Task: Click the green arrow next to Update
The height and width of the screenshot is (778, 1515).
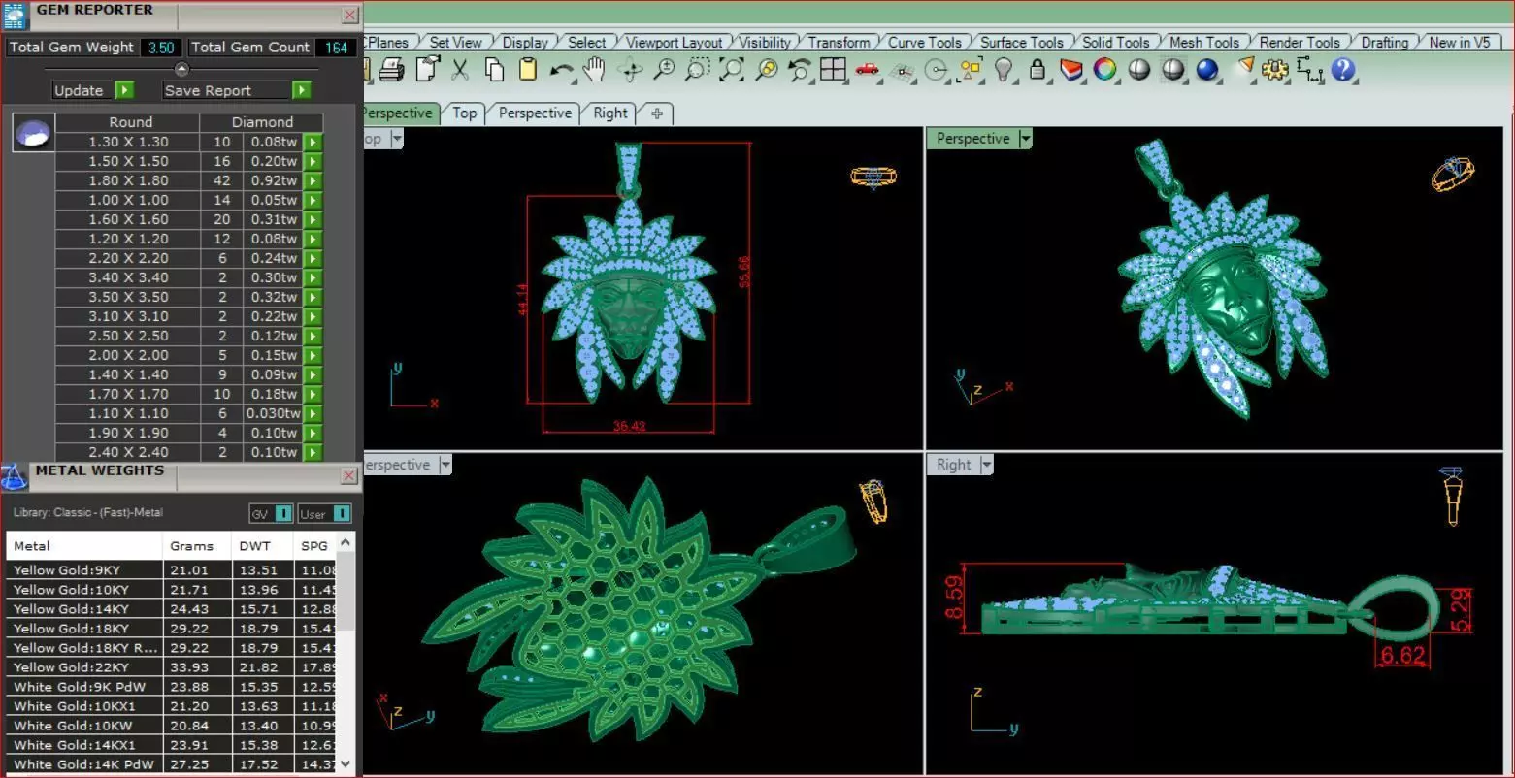Action: [124, 90]
